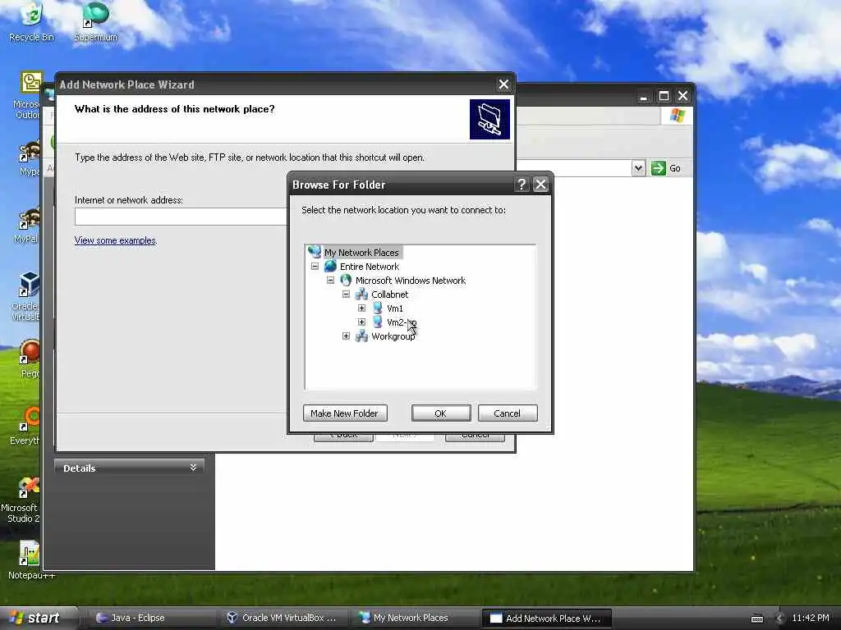Show hidden tray icons arrow
841x630 pixels.
coord(779,619)
